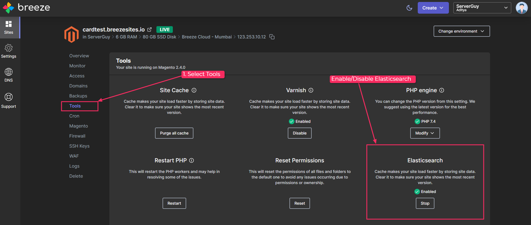Image resolution: width=531 pixels, height=225 pixels.
Task: Open Support lifebuoy in the sidebar
Action: click(9, 101)
